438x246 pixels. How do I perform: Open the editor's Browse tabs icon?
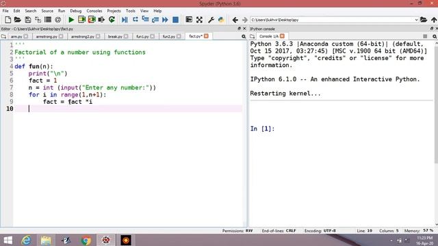point(3,36)
